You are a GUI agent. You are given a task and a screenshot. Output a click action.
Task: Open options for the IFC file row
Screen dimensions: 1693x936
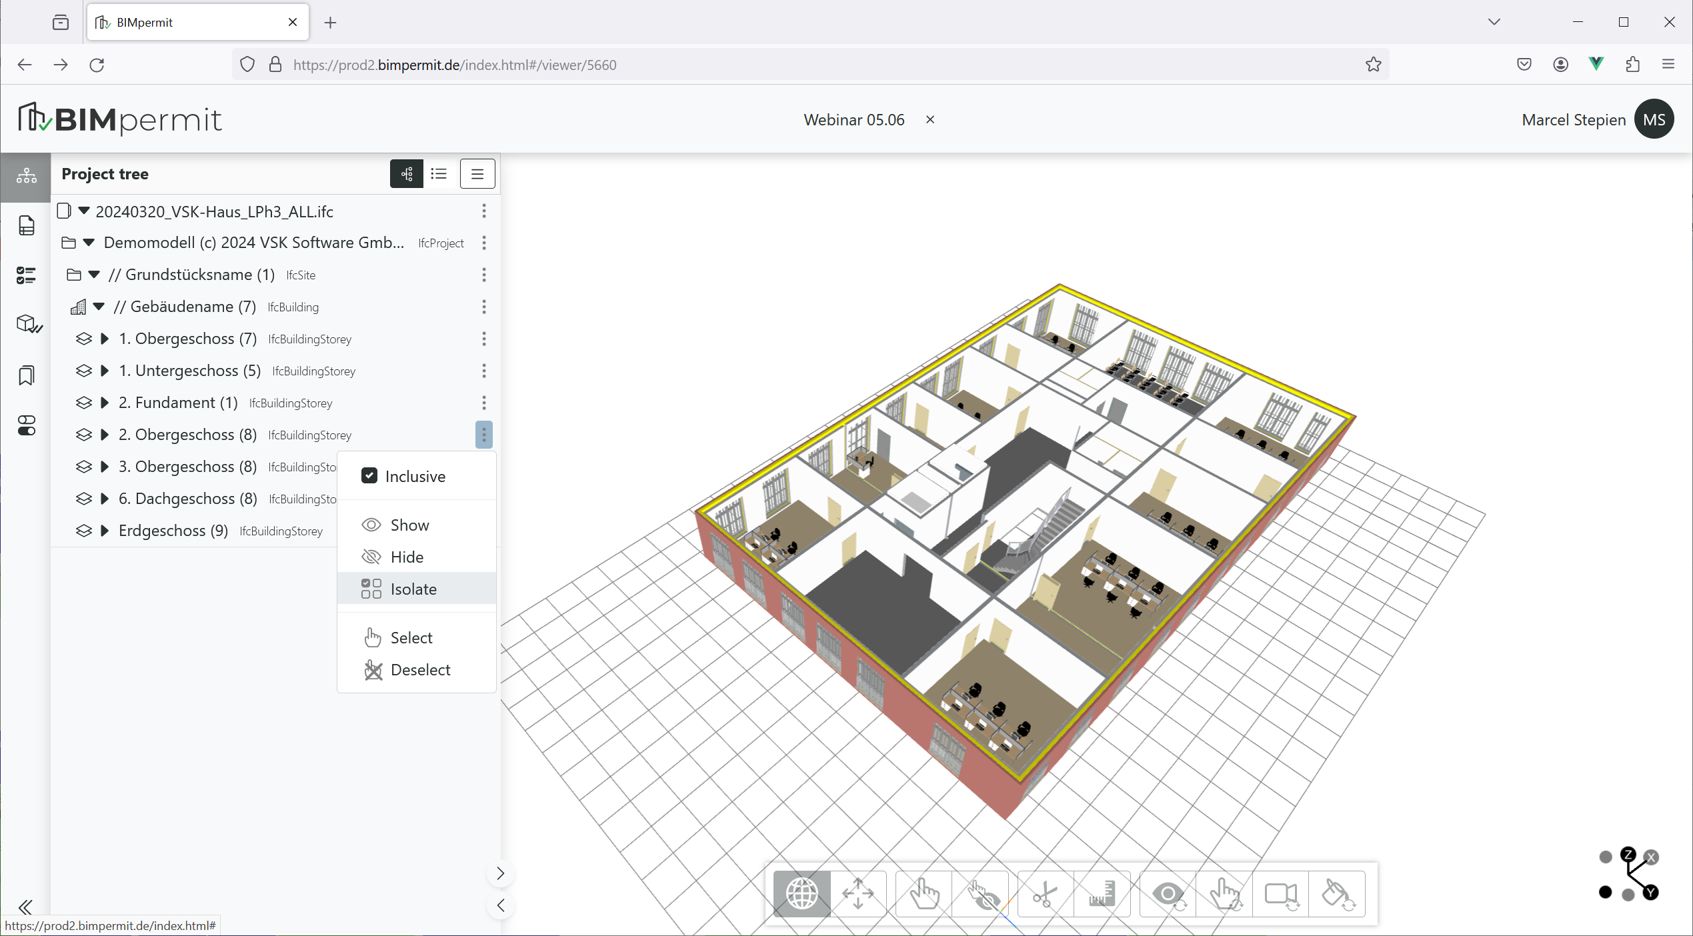[x=484, y=211]
